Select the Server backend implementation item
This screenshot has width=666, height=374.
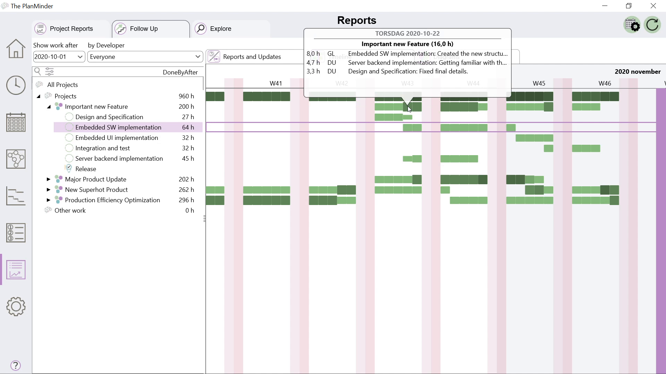pos(119,159)
